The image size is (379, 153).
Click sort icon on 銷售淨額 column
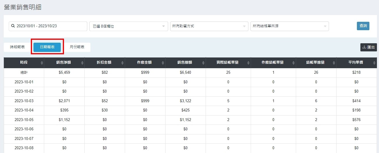(x=82, y=63)
